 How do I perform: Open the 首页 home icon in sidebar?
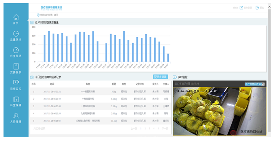pyautogui.click(x=16, y=17)
